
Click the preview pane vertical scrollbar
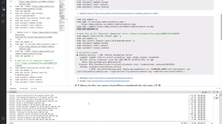(x=221, y=27)
